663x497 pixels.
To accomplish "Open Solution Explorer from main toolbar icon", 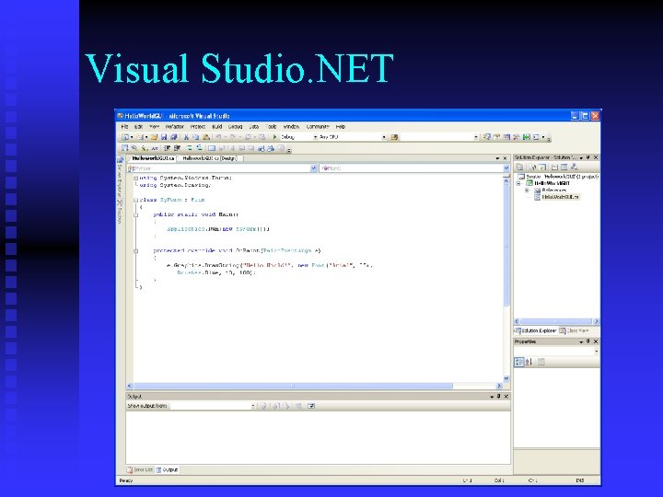I will coord(487,137).
